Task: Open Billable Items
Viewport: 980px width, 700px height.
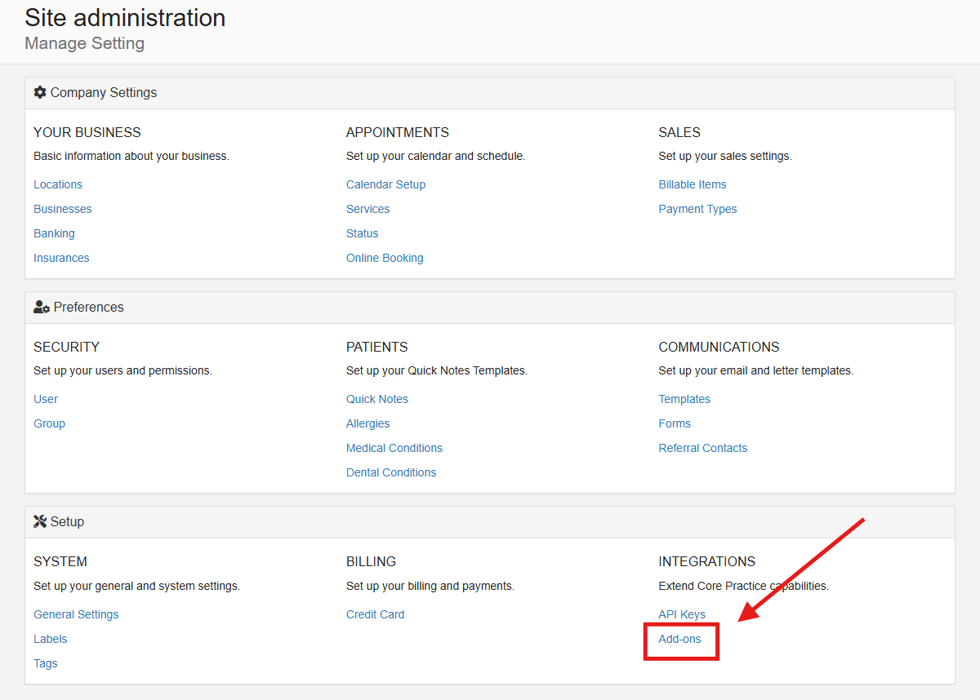Action: 693,184
